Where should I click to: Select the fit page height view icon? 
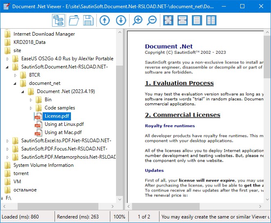[168, 20]
